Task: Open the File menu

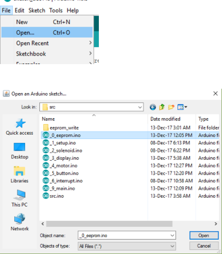Action: (6, 11)
